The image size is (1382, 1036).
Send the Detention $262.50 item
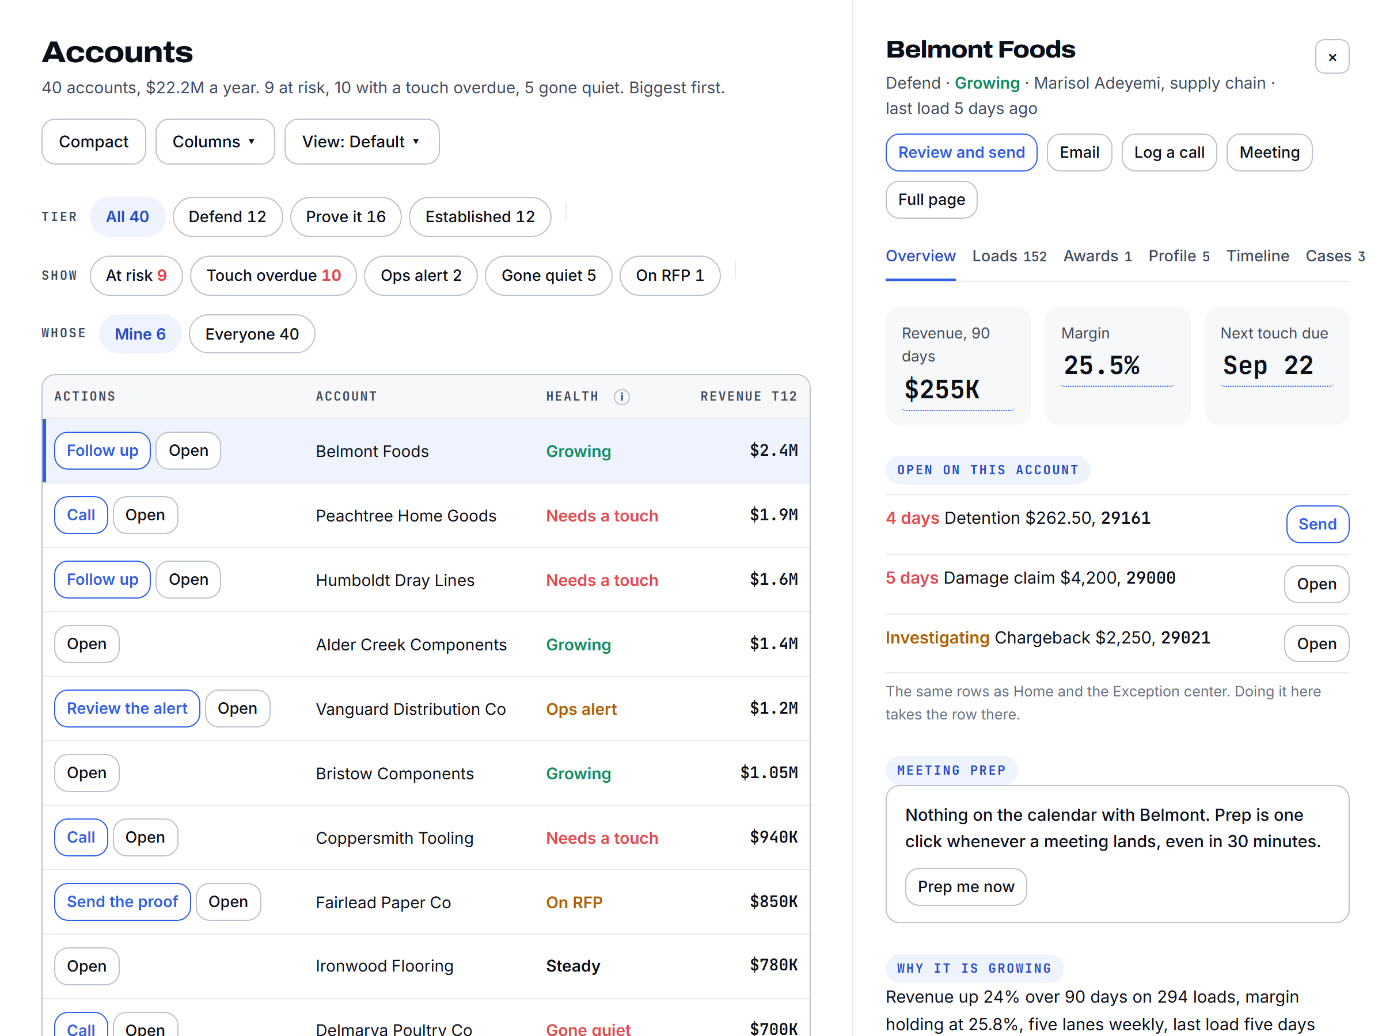1317,524
